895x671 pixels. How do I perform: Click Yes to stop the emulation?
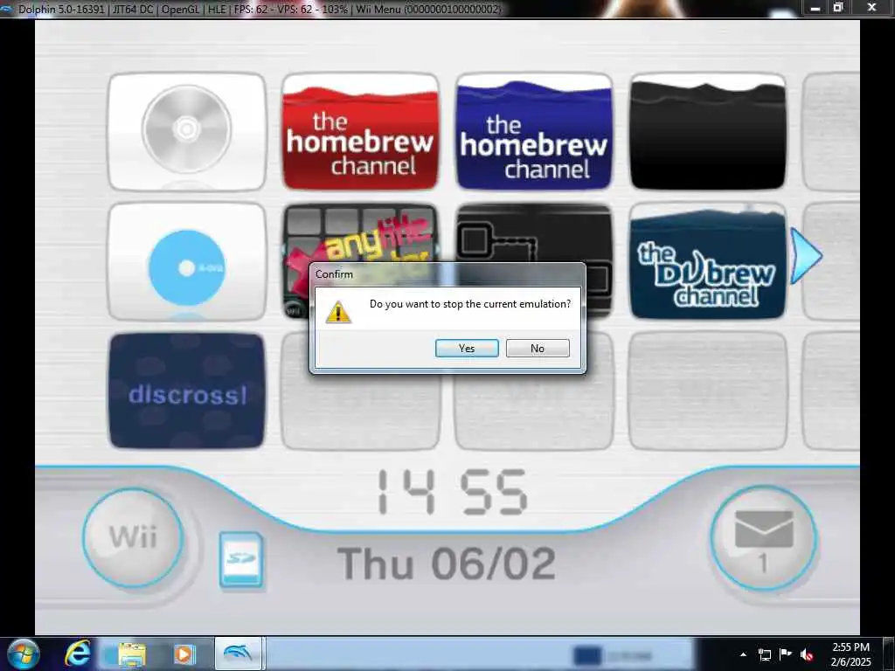tap(467, 348)
